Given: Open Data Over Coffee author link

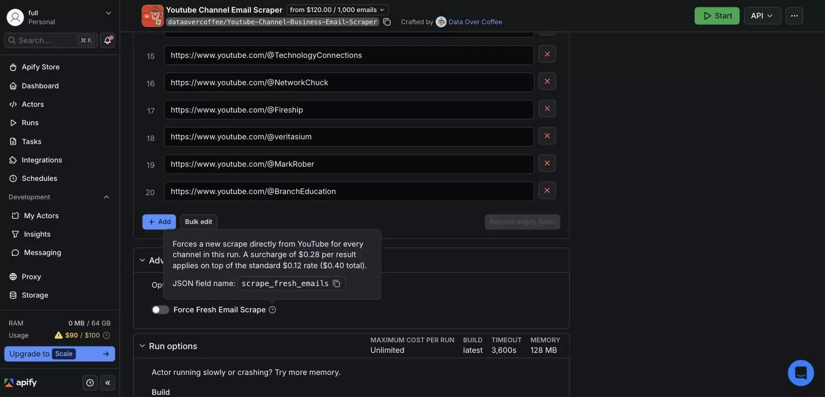Looking at the screenshot, I should coord(475,22).
